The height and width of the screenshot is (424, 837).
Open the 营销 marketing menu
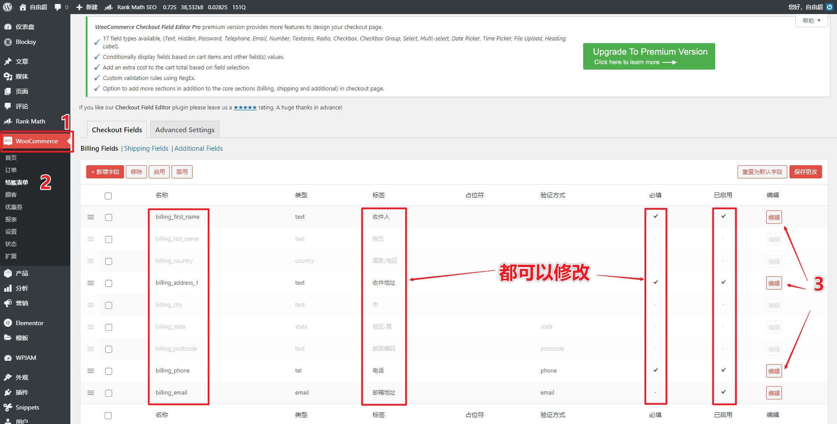click(x=22, y=303)
